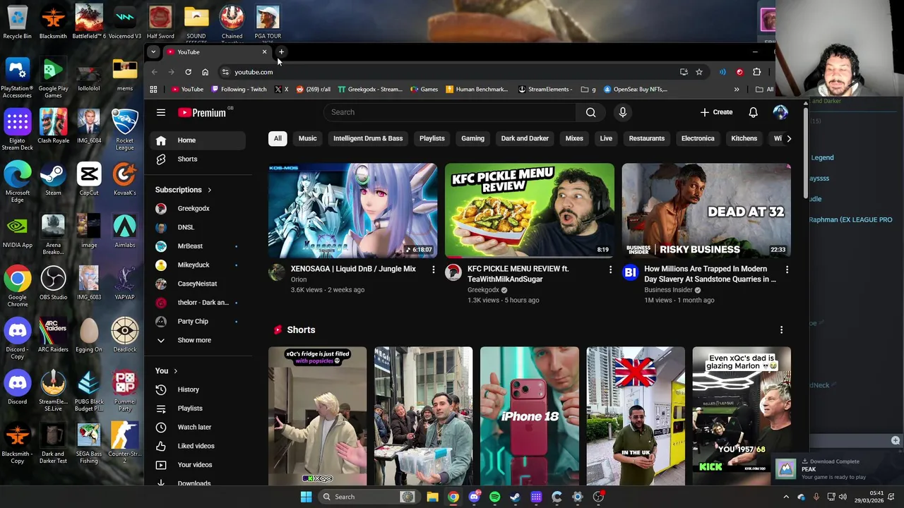Open the 'g' bookmarks folder
Viewport: 904px width, 508px height.
[x=588, y=90]
